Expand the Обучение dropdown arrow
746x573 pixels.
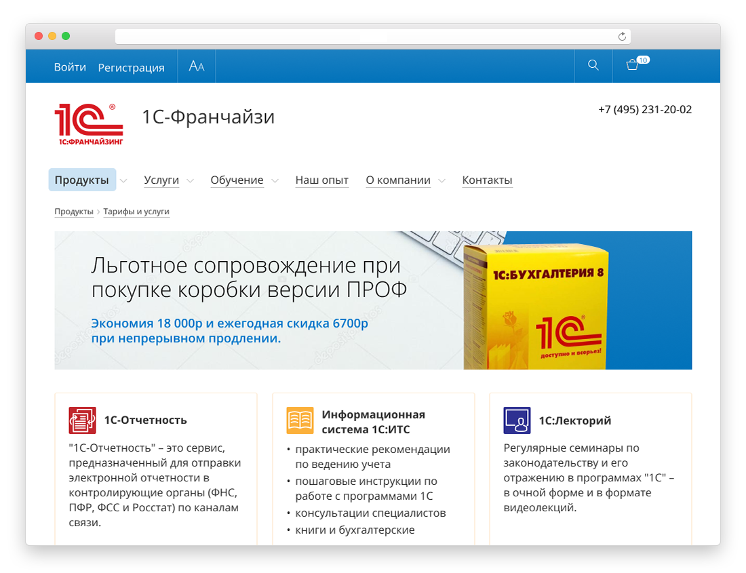(275, 181)
